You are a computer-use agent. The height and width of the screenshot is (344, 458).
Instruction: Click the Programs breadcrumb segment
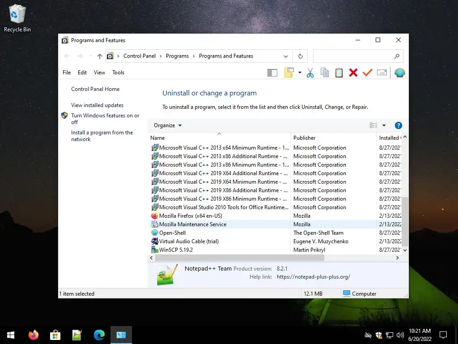pos(177,56)
